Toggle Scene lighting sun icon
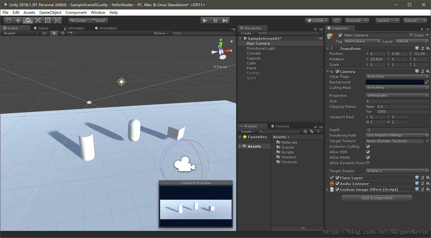The width and height of the screenshot is (431, 238). [x=54, y=33]
